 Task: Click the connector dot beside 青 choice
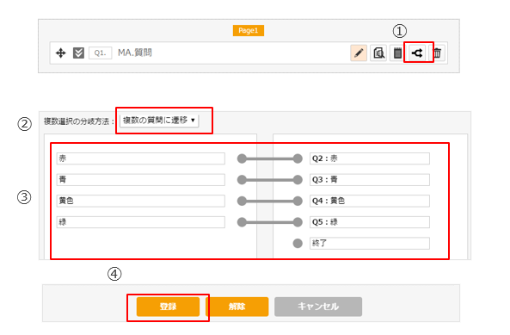click(242, 180)
